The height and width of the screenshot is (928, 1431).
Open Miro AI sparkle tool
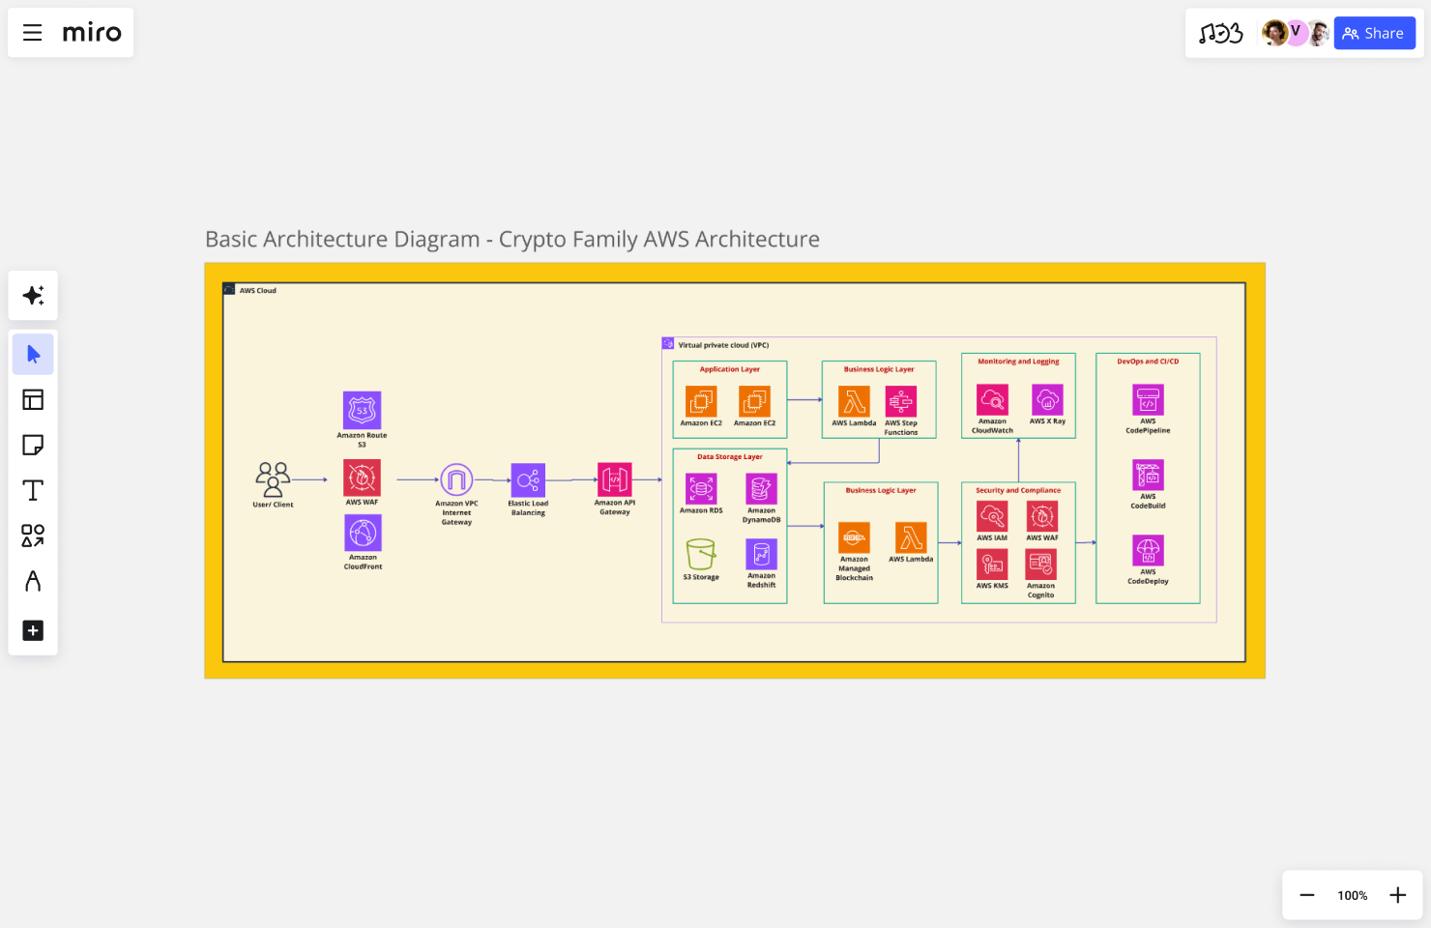click(x=33, y=295)
